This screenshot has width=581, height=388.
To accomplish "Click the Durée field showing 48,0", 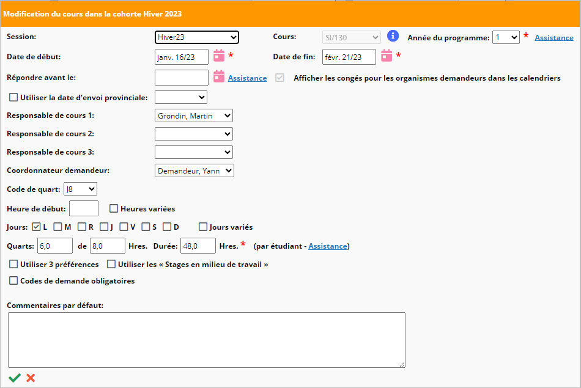I will (x=198, y=246).
